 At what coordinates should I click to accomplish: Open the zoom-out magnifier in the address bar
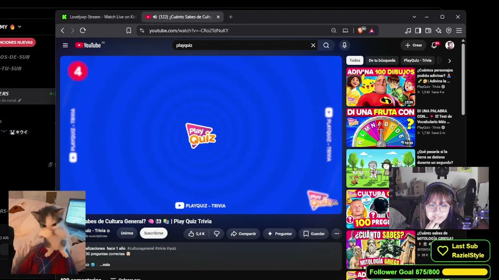[x=334, y=30]
